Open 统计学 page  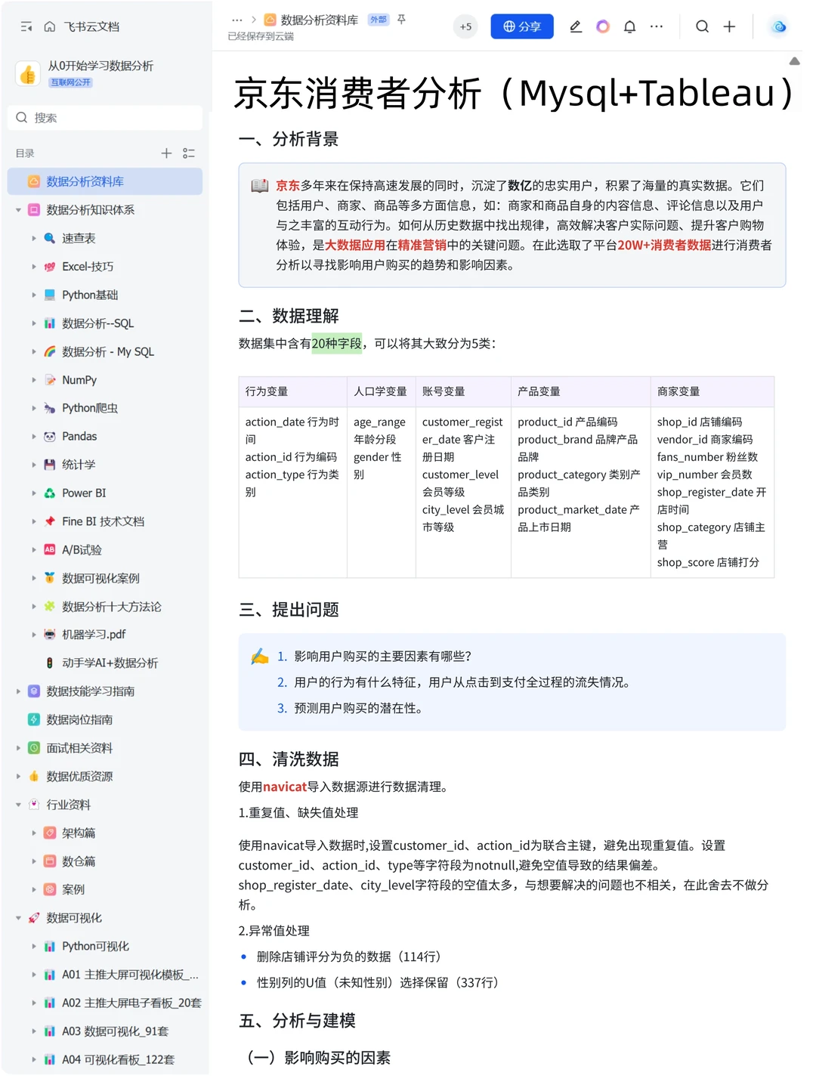(79, 465)
